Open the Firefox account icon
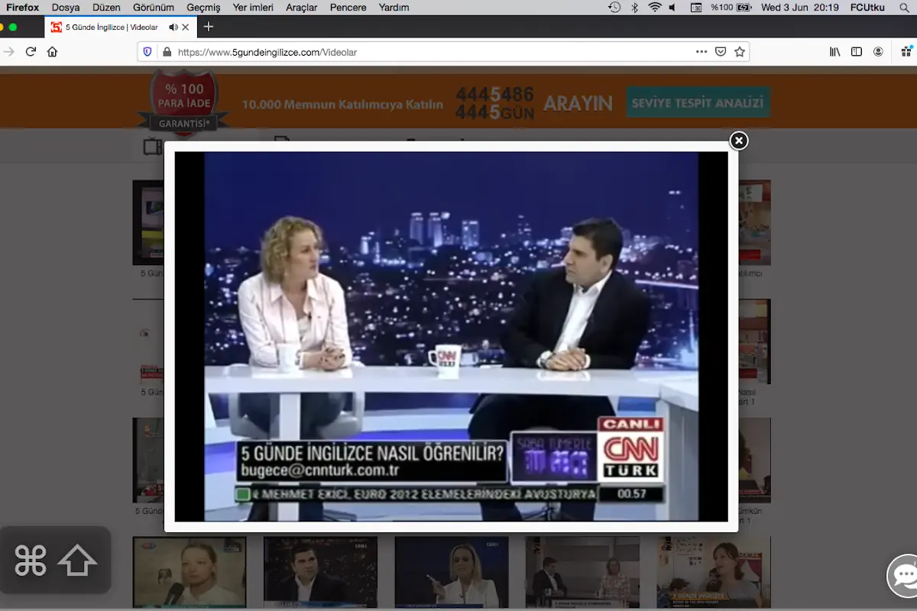Viewport: 917px width, 611px height. tap(878, 52)
